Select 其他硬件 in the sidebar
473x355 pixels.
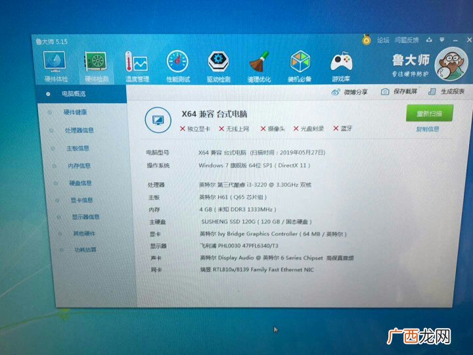tap(84, 233)
